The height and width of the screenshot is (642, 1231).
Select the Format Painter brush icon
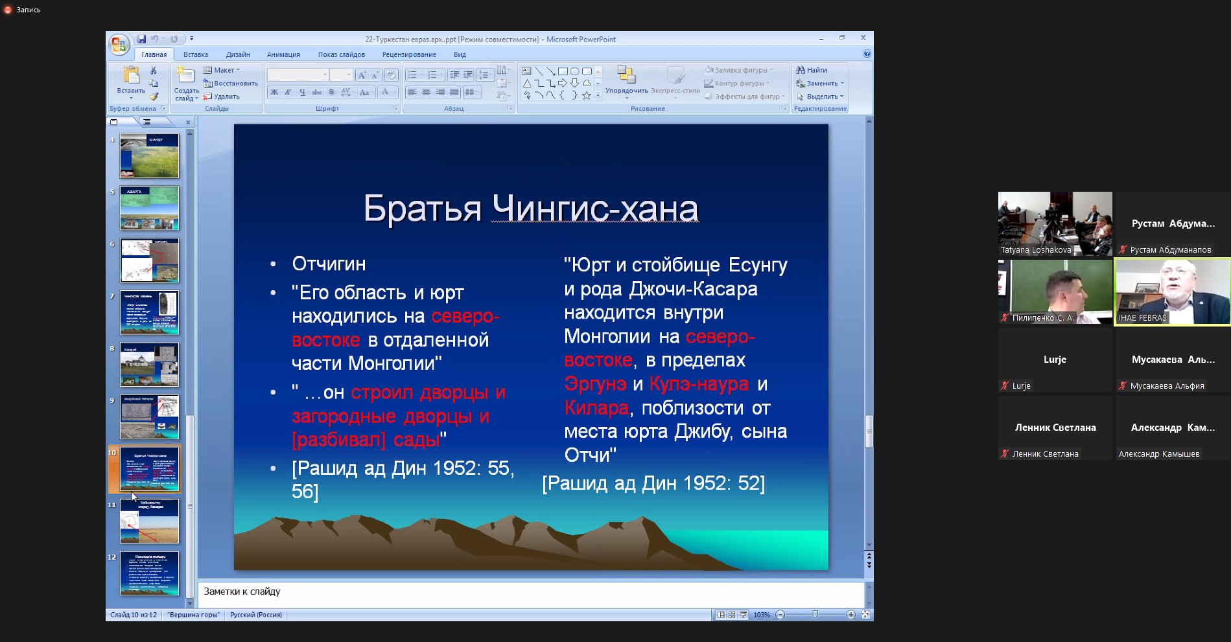[154, 97]
